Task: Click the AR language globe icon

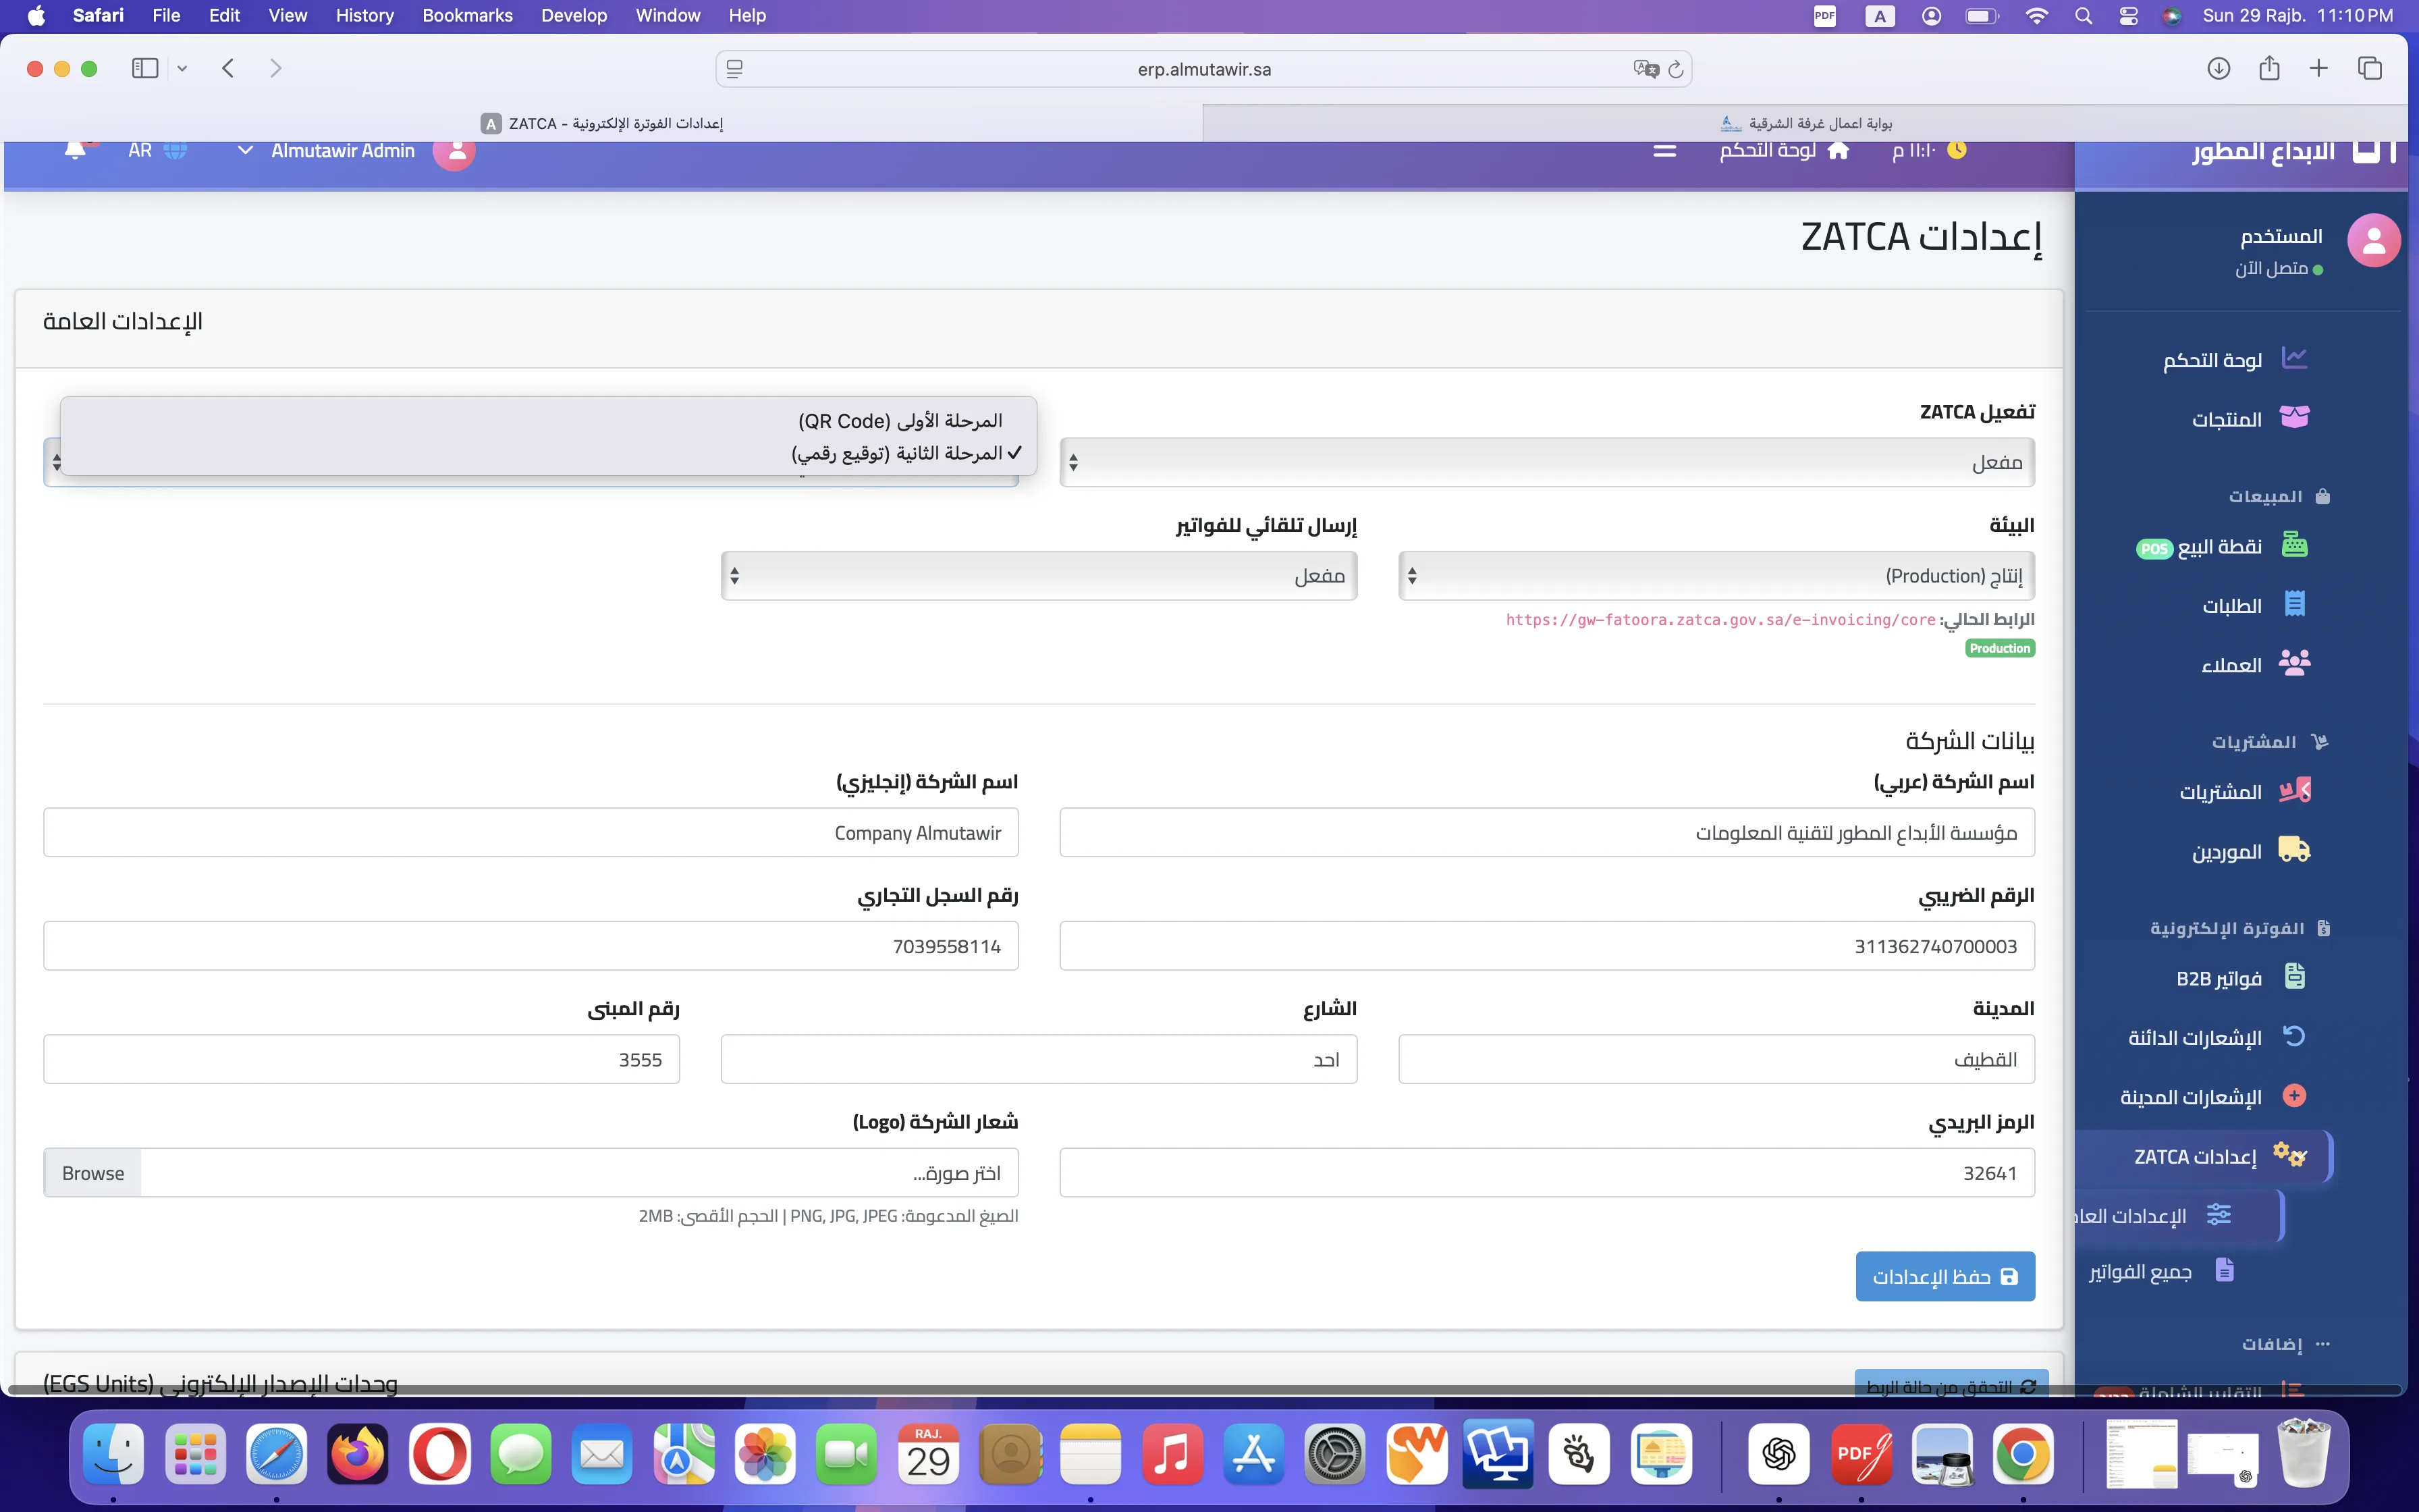Action: pos(175,151)
